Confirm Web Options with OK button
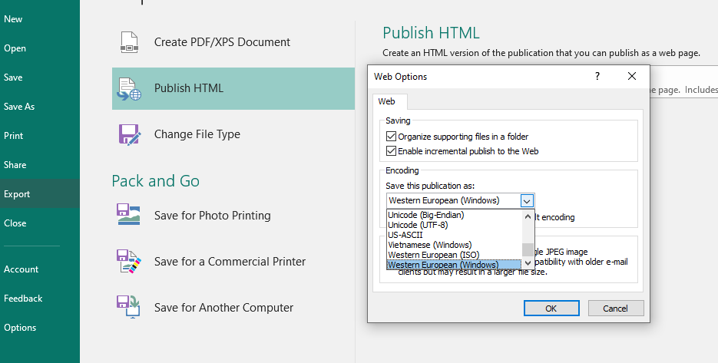This screenshot has height=363, width=718. pyautogui.click(x=551, y=309)
